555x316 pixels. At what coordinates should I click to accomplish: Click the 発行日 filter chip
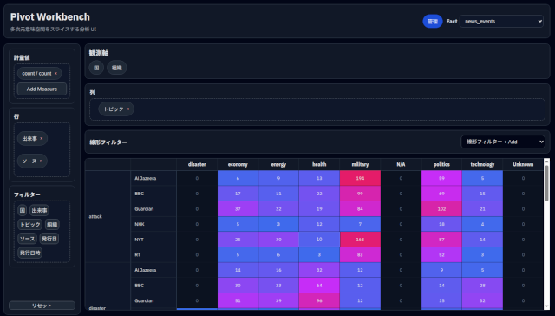point(49,239)
